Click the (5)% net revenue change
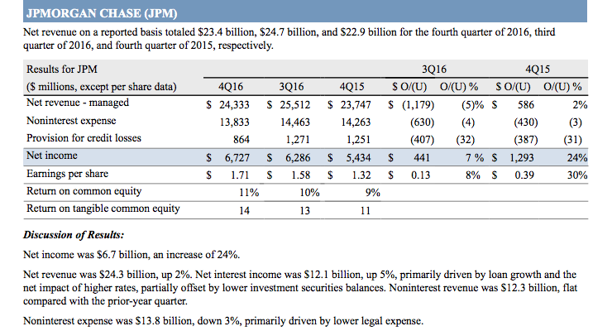This screenshot has width=612, height=331. coord(473,105)
